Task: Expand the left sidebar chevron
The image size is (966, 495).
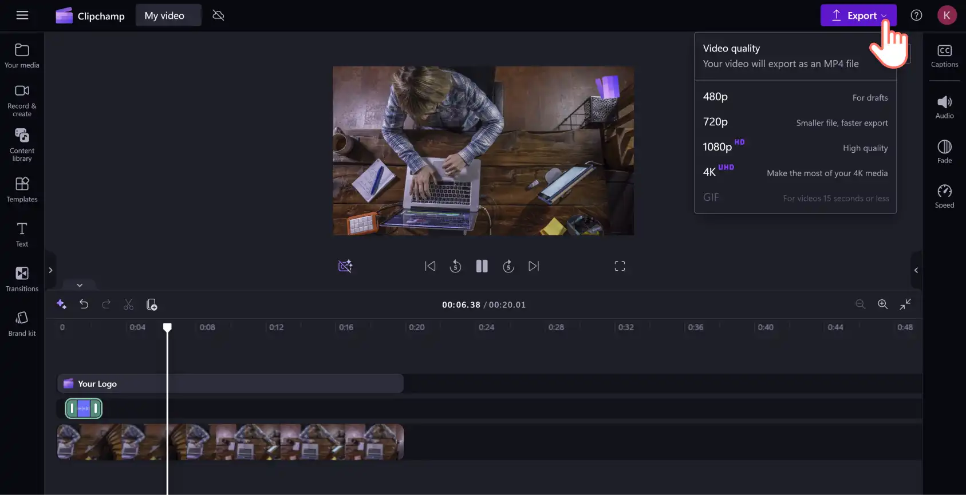Action: (x=50, y=270)
